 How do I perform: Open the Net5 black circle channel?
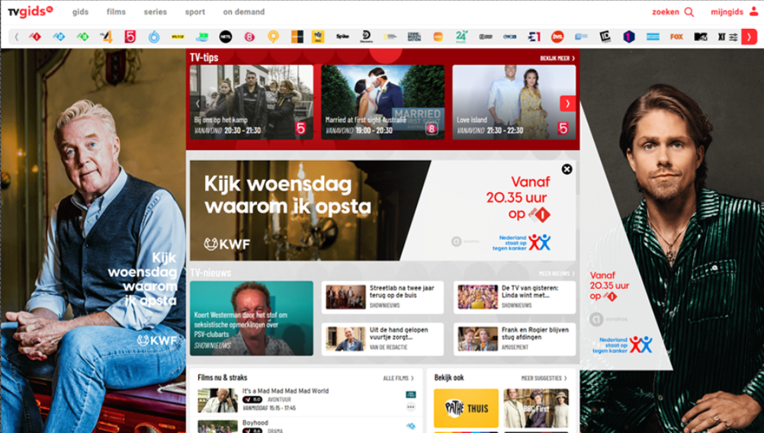click(226, 37)
